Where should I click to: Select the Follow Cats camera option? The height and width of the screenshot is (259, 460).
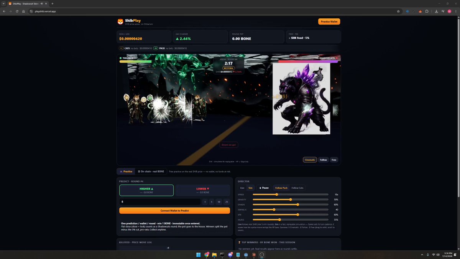coord(297,188)
